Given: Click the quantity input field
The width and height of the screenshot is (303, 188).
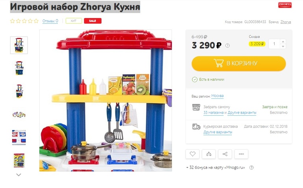Looking at the screenshot, I should coord(274,44).
